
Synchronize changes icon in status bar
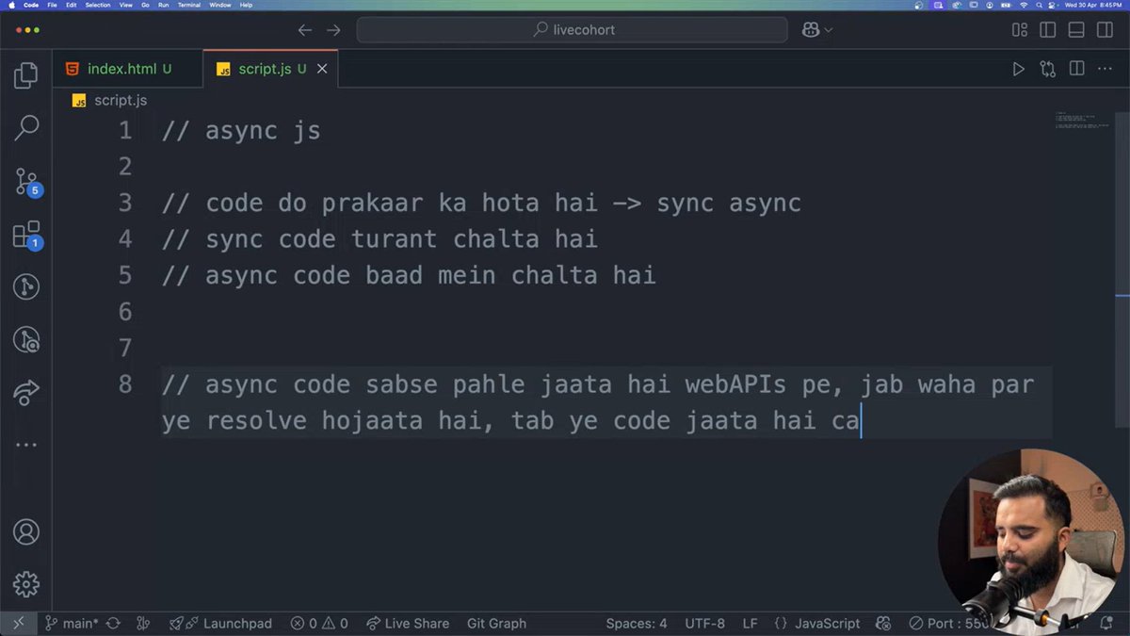114,623
